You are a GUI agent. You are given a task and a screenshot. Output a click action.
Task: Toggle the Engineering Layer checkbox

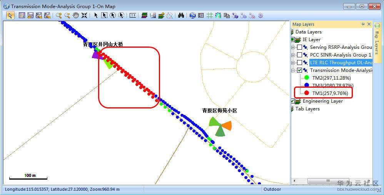pos(292,101)
